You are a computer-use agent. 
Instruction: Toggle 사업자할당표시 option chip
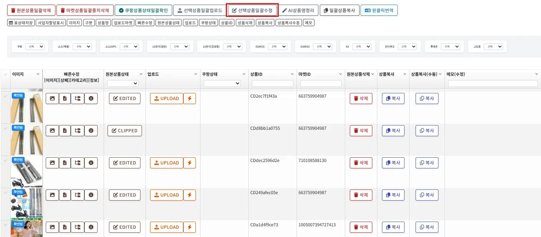pos(51,23)
